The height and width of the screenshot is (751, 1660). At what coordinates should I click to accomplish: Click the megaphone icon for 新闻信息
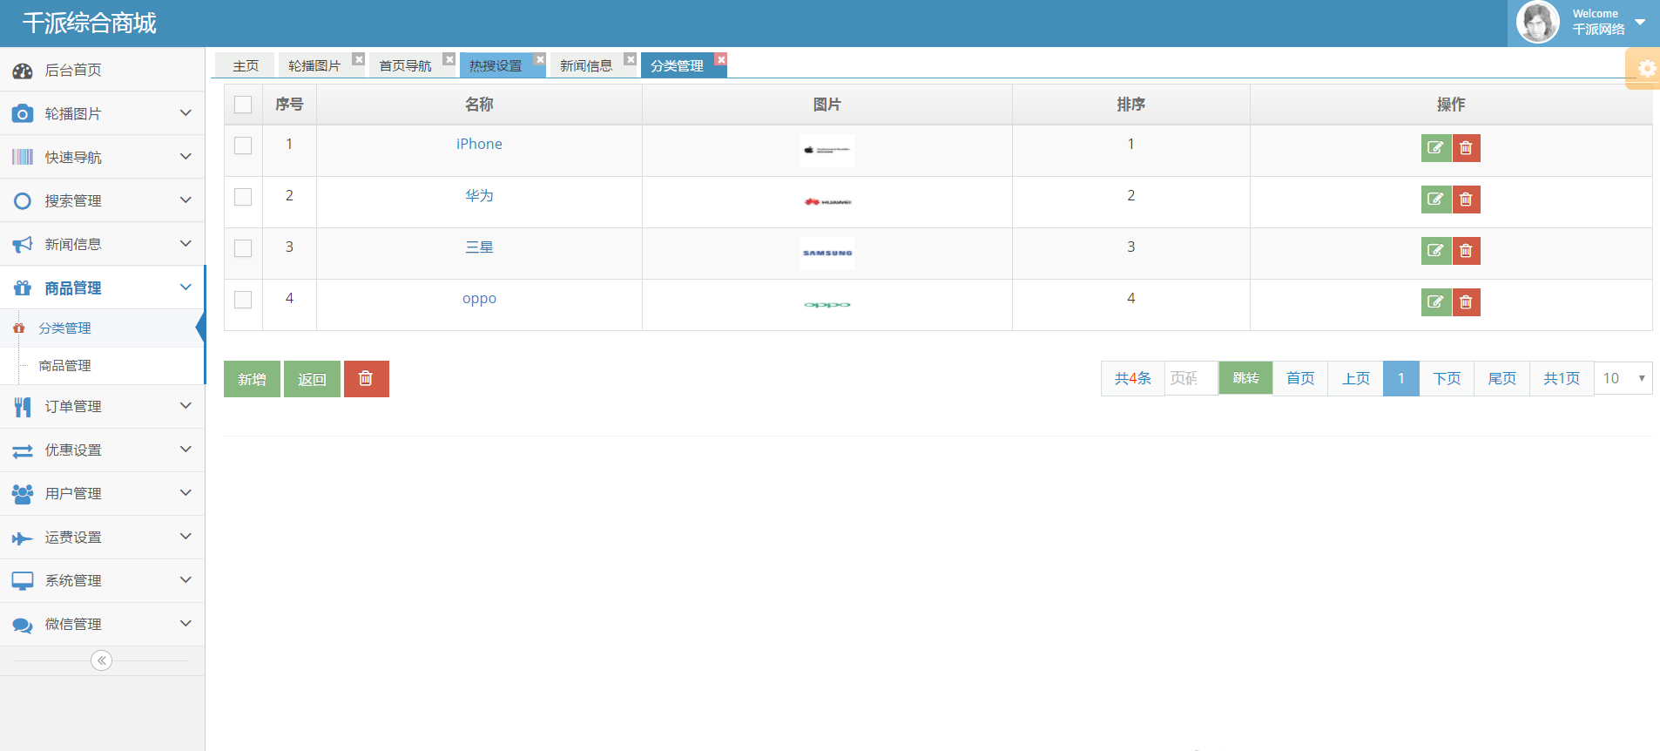click(23, 245)
